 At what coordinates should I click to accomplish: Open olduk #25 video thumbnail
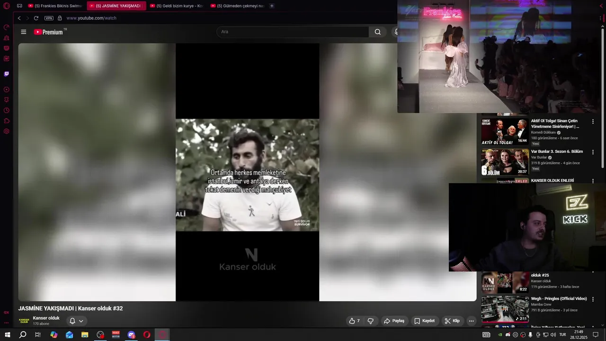[505, 282]
